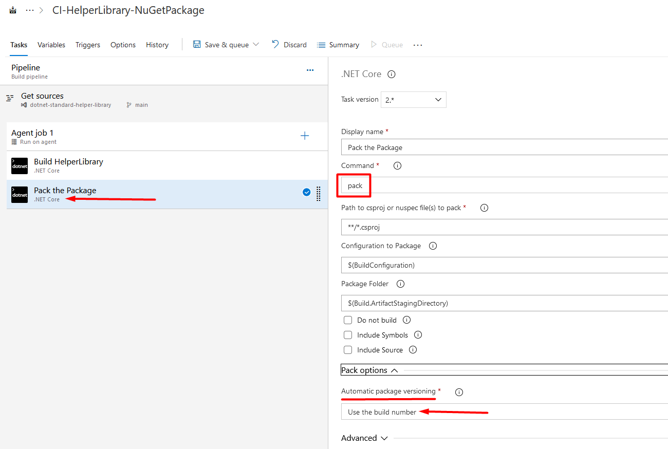Expand the Advanced section
The height and width of the screenshot is (449, 668).
[x=364, y=438]
